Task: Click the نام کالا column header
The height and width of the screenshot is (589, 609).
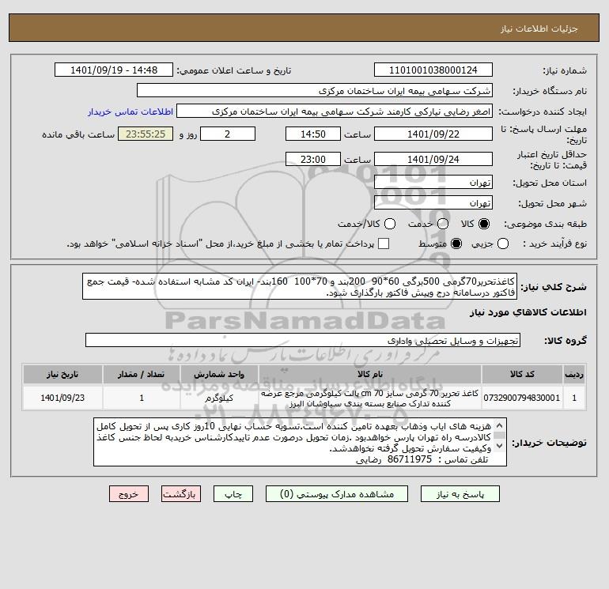Action: coord(370,374)
